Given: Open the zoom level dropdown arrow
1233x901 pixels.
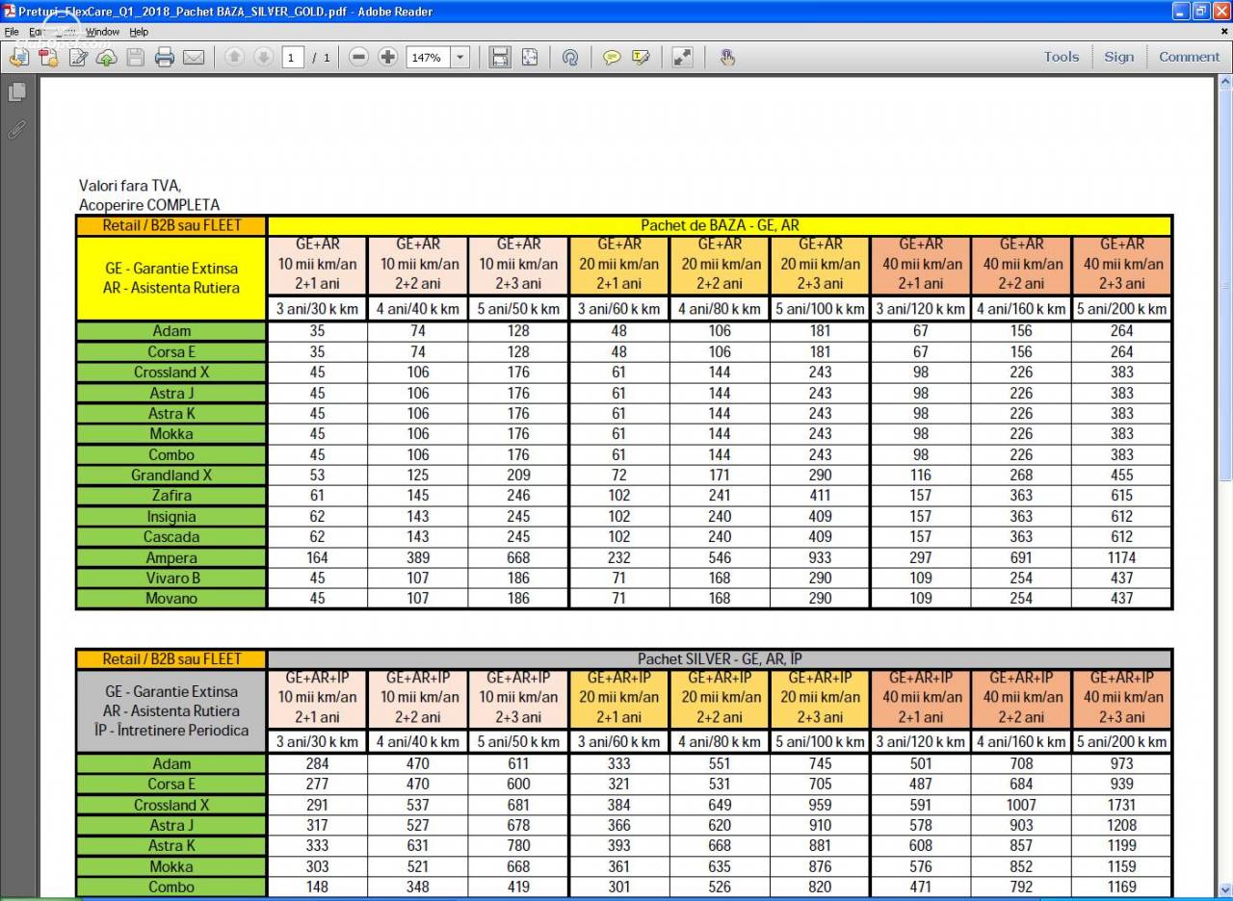Looking at the screenshot, I should click(459, 58).
